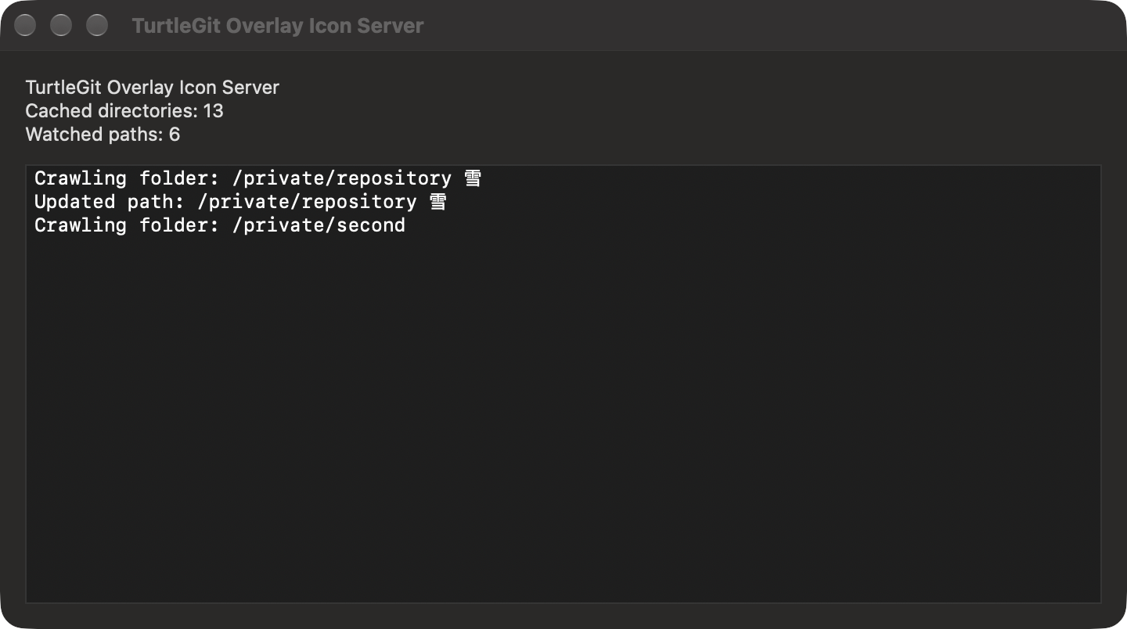Image resolution: width=1127 pixels, height=629 pixels.
Task: Minimize the window with the middle button
Action: pos(61,26)
